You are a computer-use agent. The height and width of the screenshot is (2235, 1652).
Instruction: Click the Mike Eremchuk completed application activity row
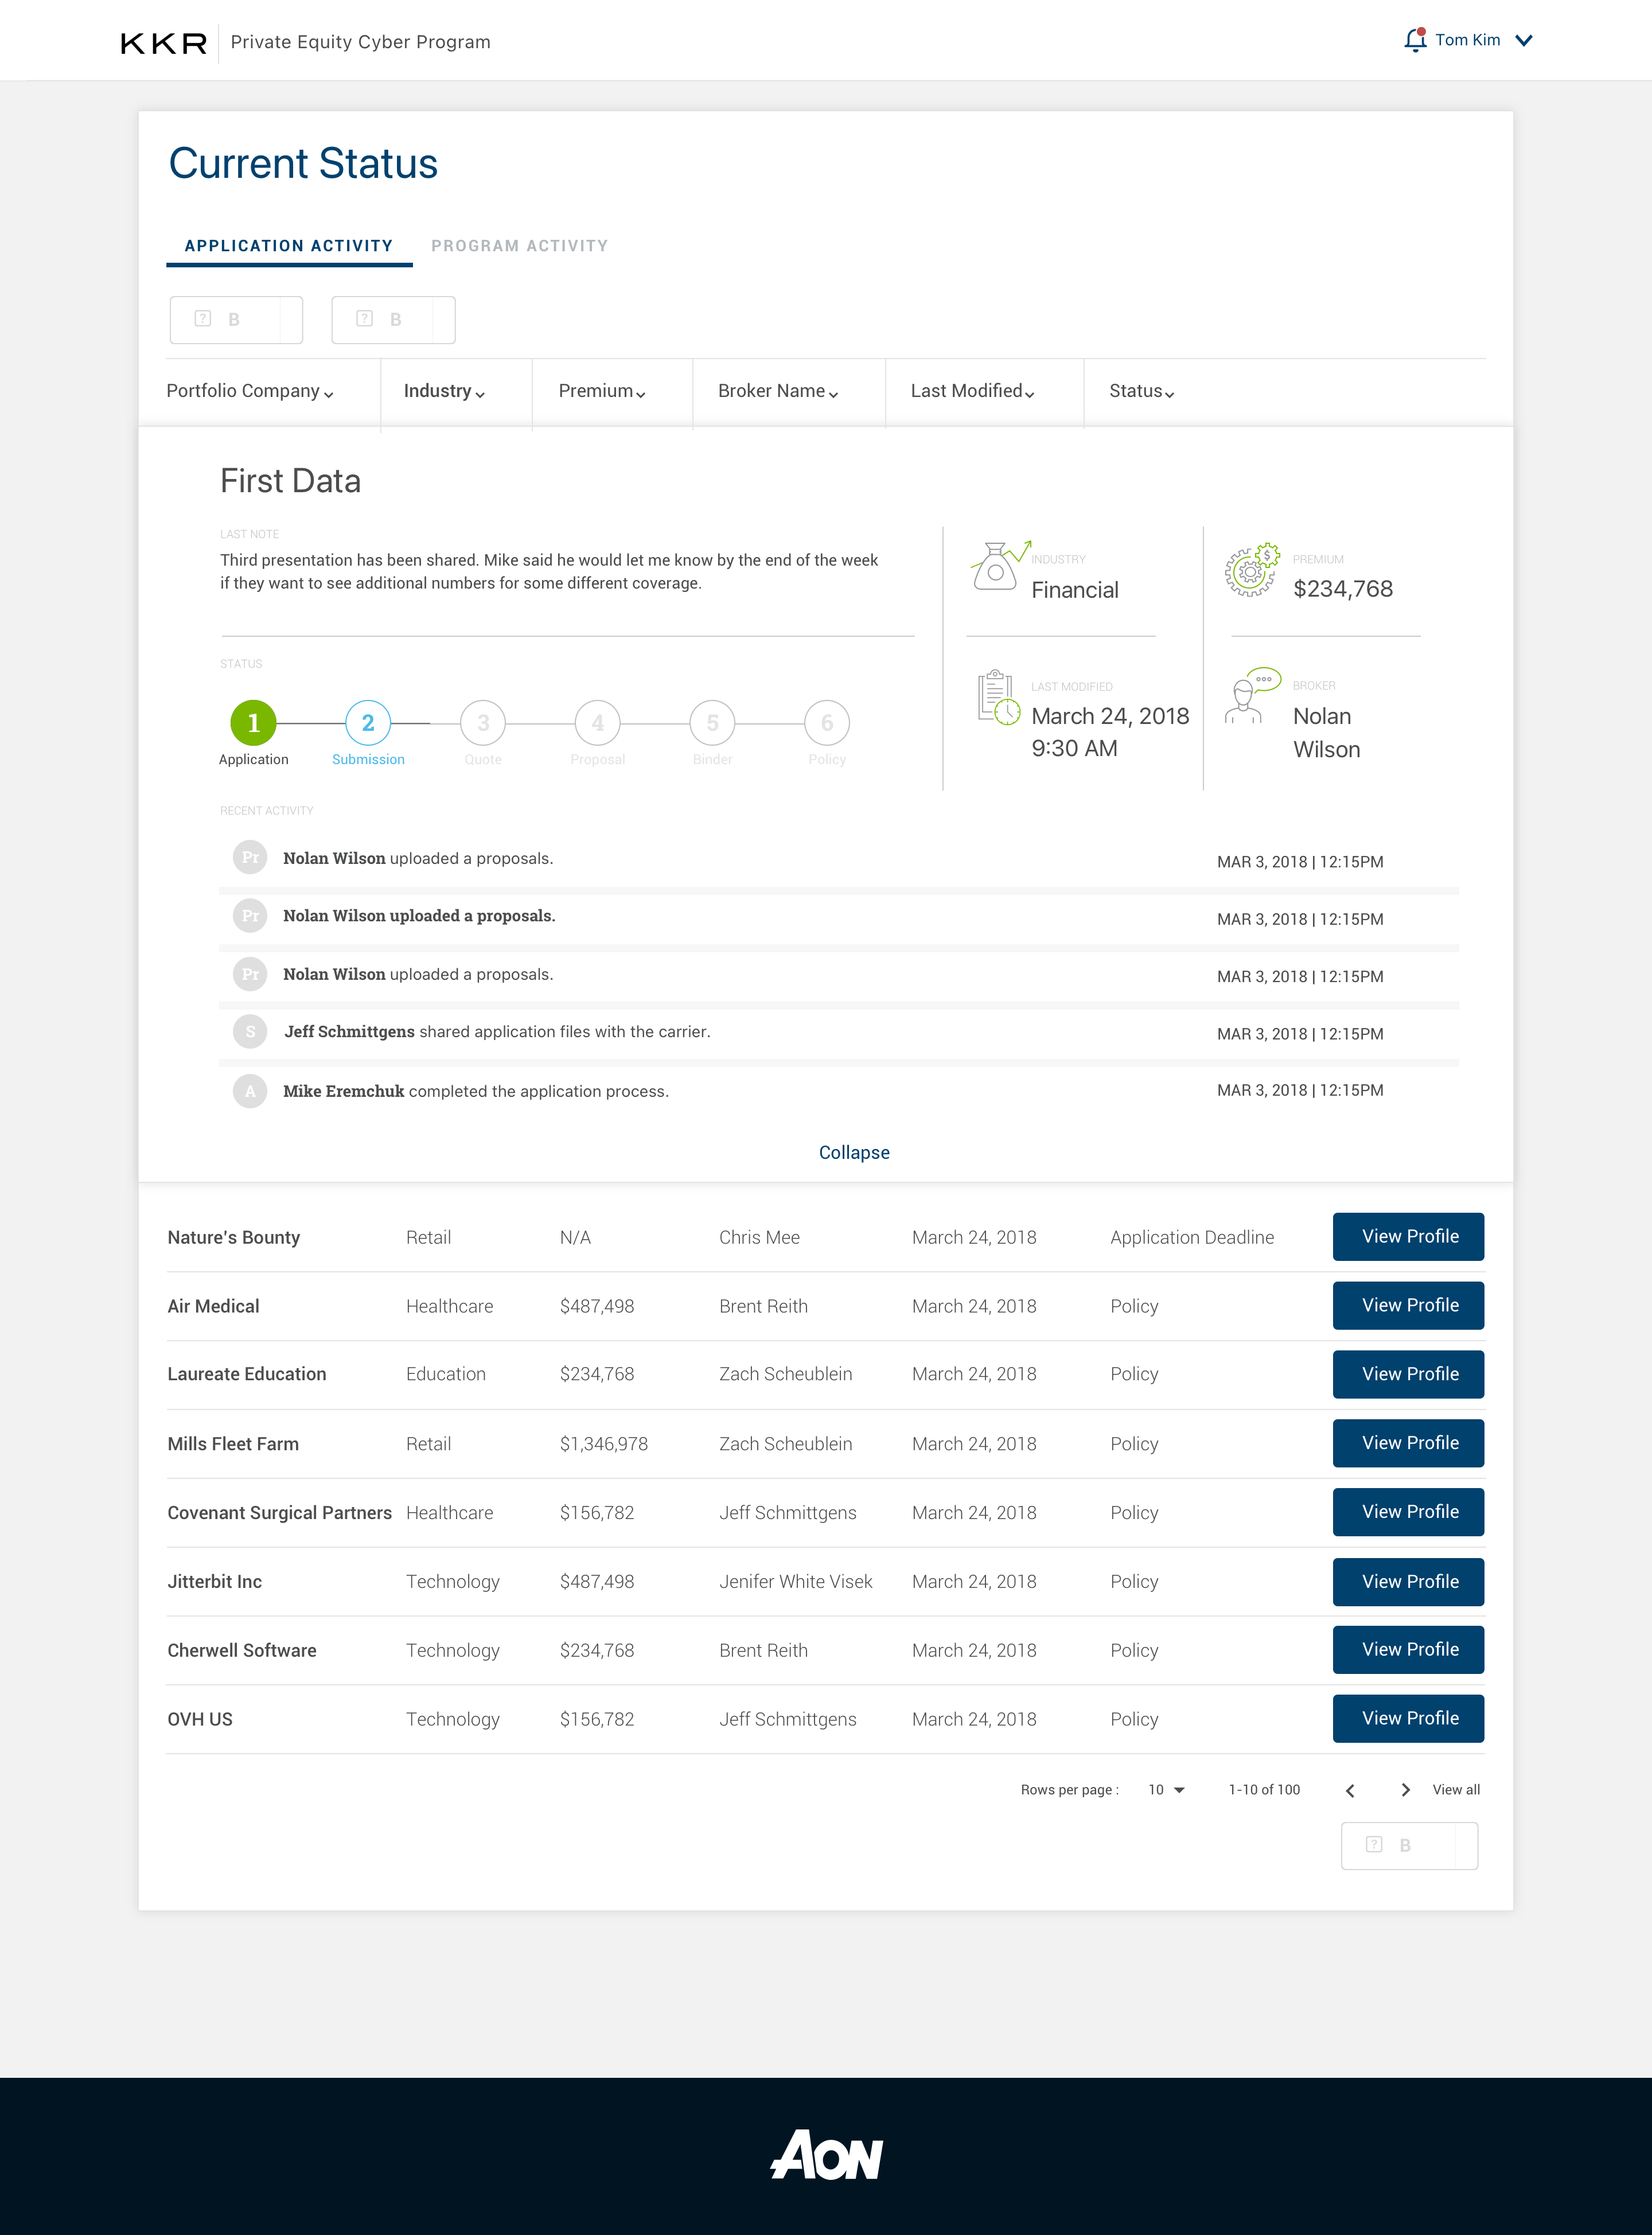(839, 1091)
